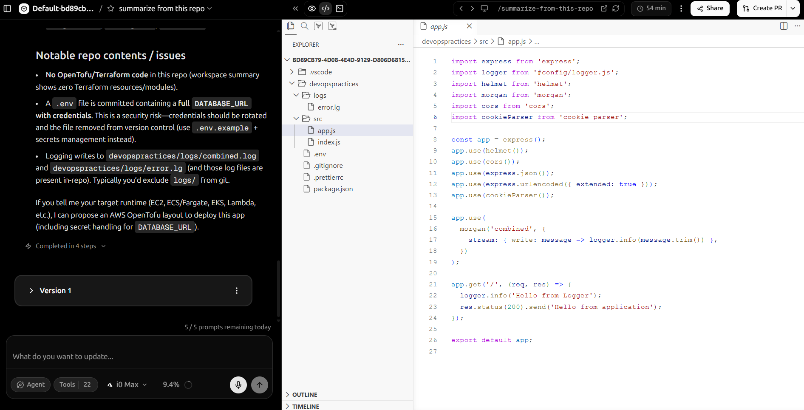Open editor more actions ellipsis
This screenshot has height=410, width=804.
(797, 26)
